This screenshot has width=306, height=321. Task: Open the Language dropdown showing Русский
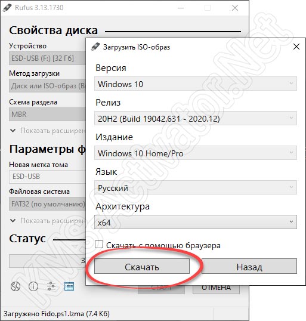tap(196, 187)
